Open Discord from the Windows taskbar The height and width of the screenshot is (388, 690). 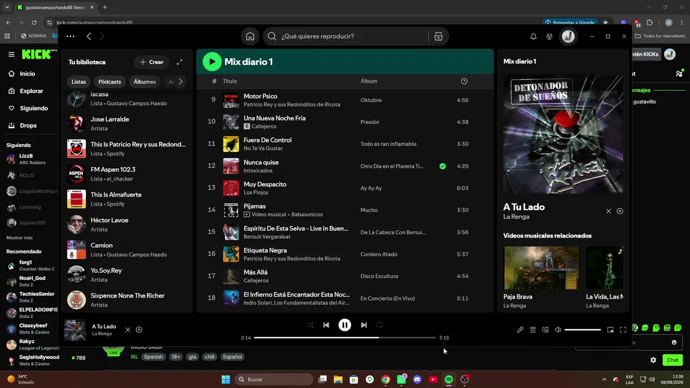click(x=417, y=379)
